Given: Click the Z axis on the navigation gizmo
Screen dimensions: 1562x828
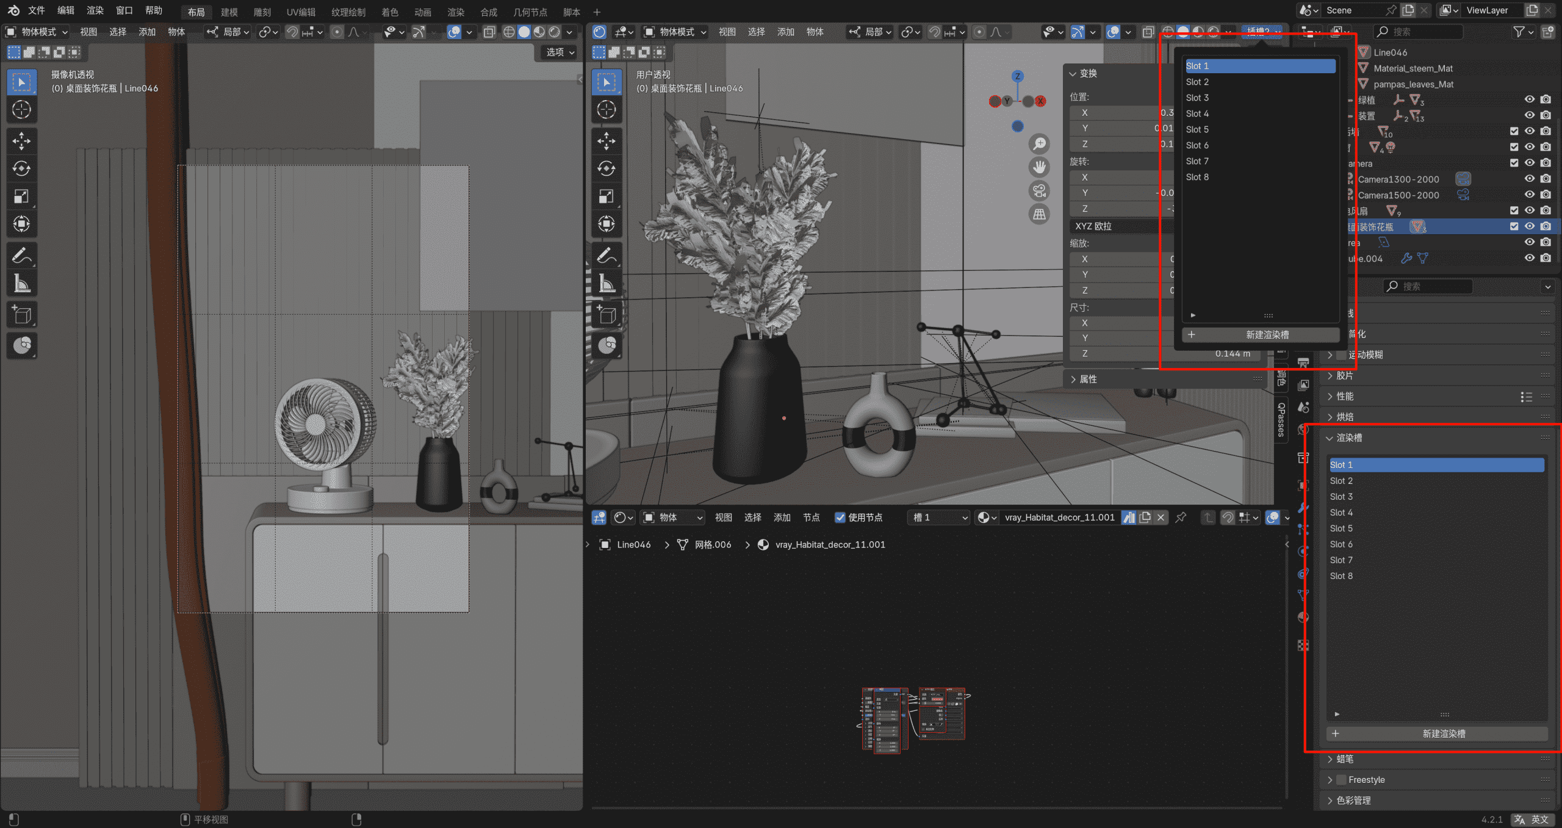Looking at the screenshot, I should [x=1017, y=76].
